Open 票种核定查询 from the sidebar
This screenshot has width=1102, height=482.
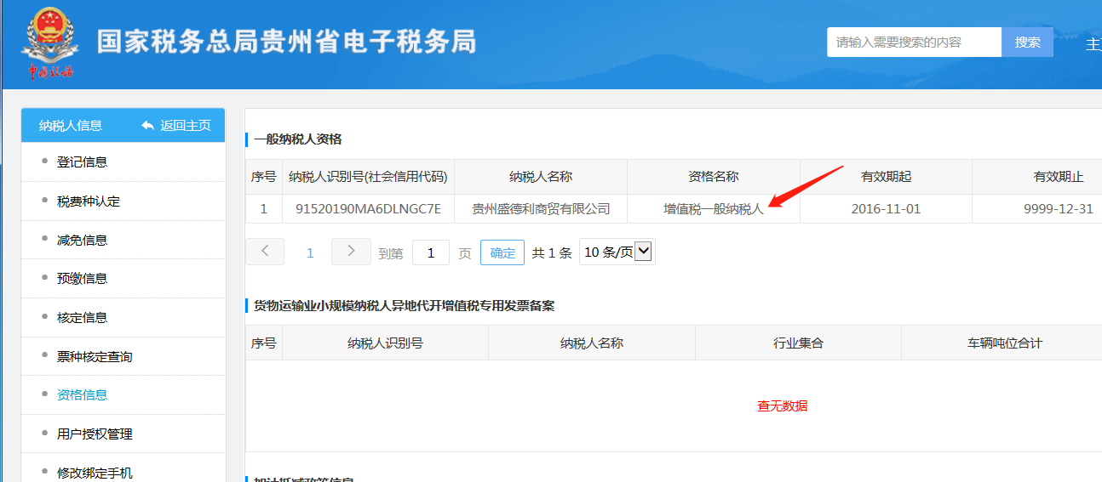[95, 356]
